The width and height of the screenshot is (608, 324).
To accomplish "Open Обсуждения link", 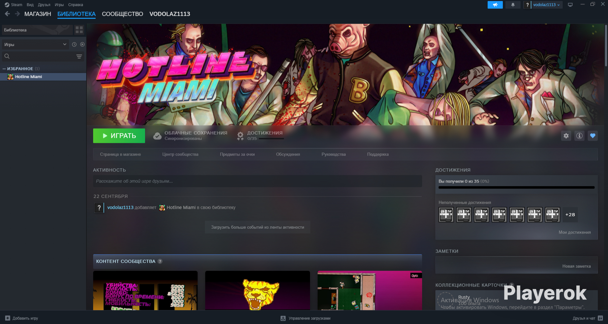I will (288, 154).
